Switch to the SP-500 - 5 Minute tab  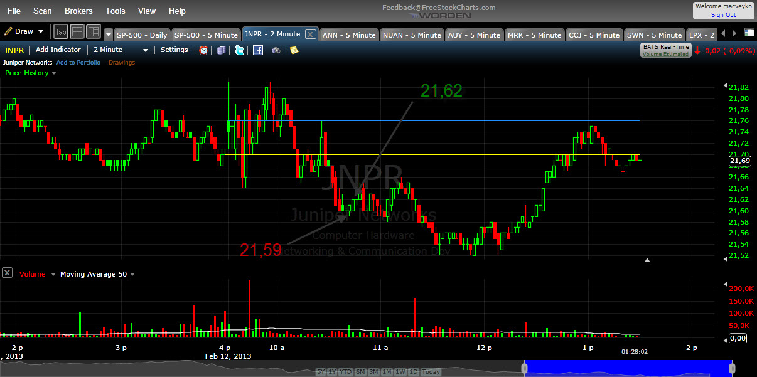(x=206, y=35)
